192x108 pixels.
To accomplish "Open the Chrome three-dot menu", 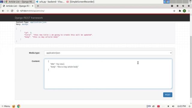I will pos(189,11).
